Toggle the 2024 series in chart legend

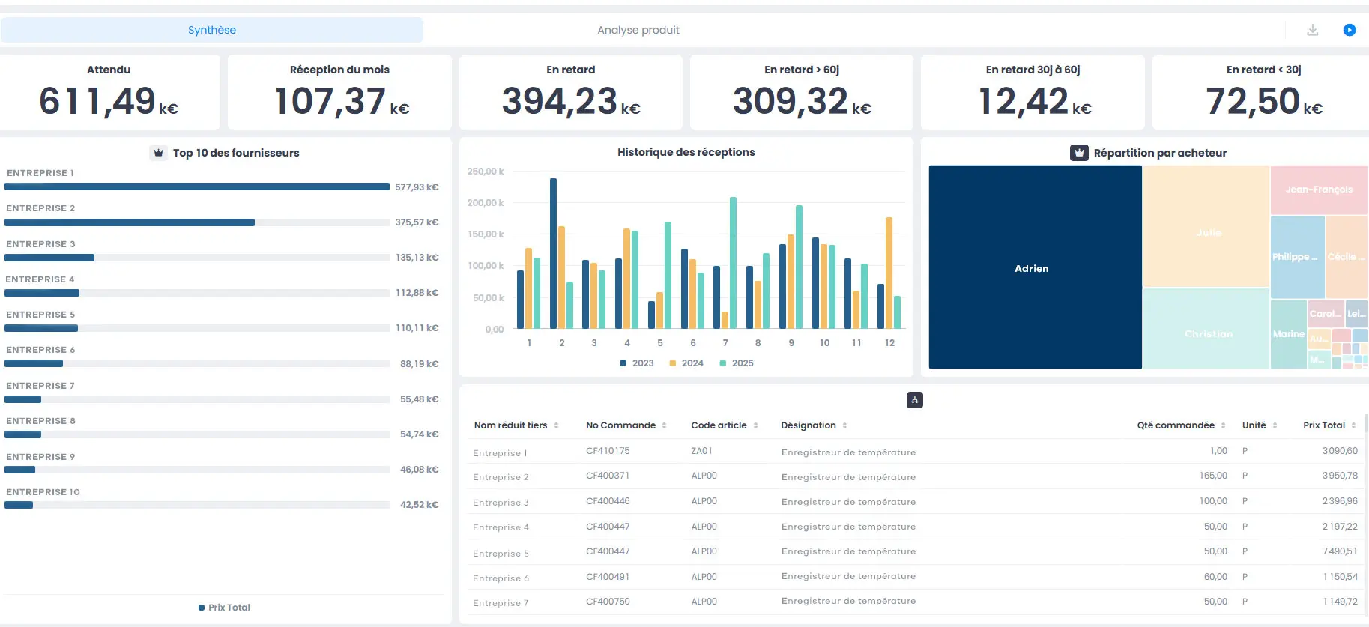click(x=686, y=363)
